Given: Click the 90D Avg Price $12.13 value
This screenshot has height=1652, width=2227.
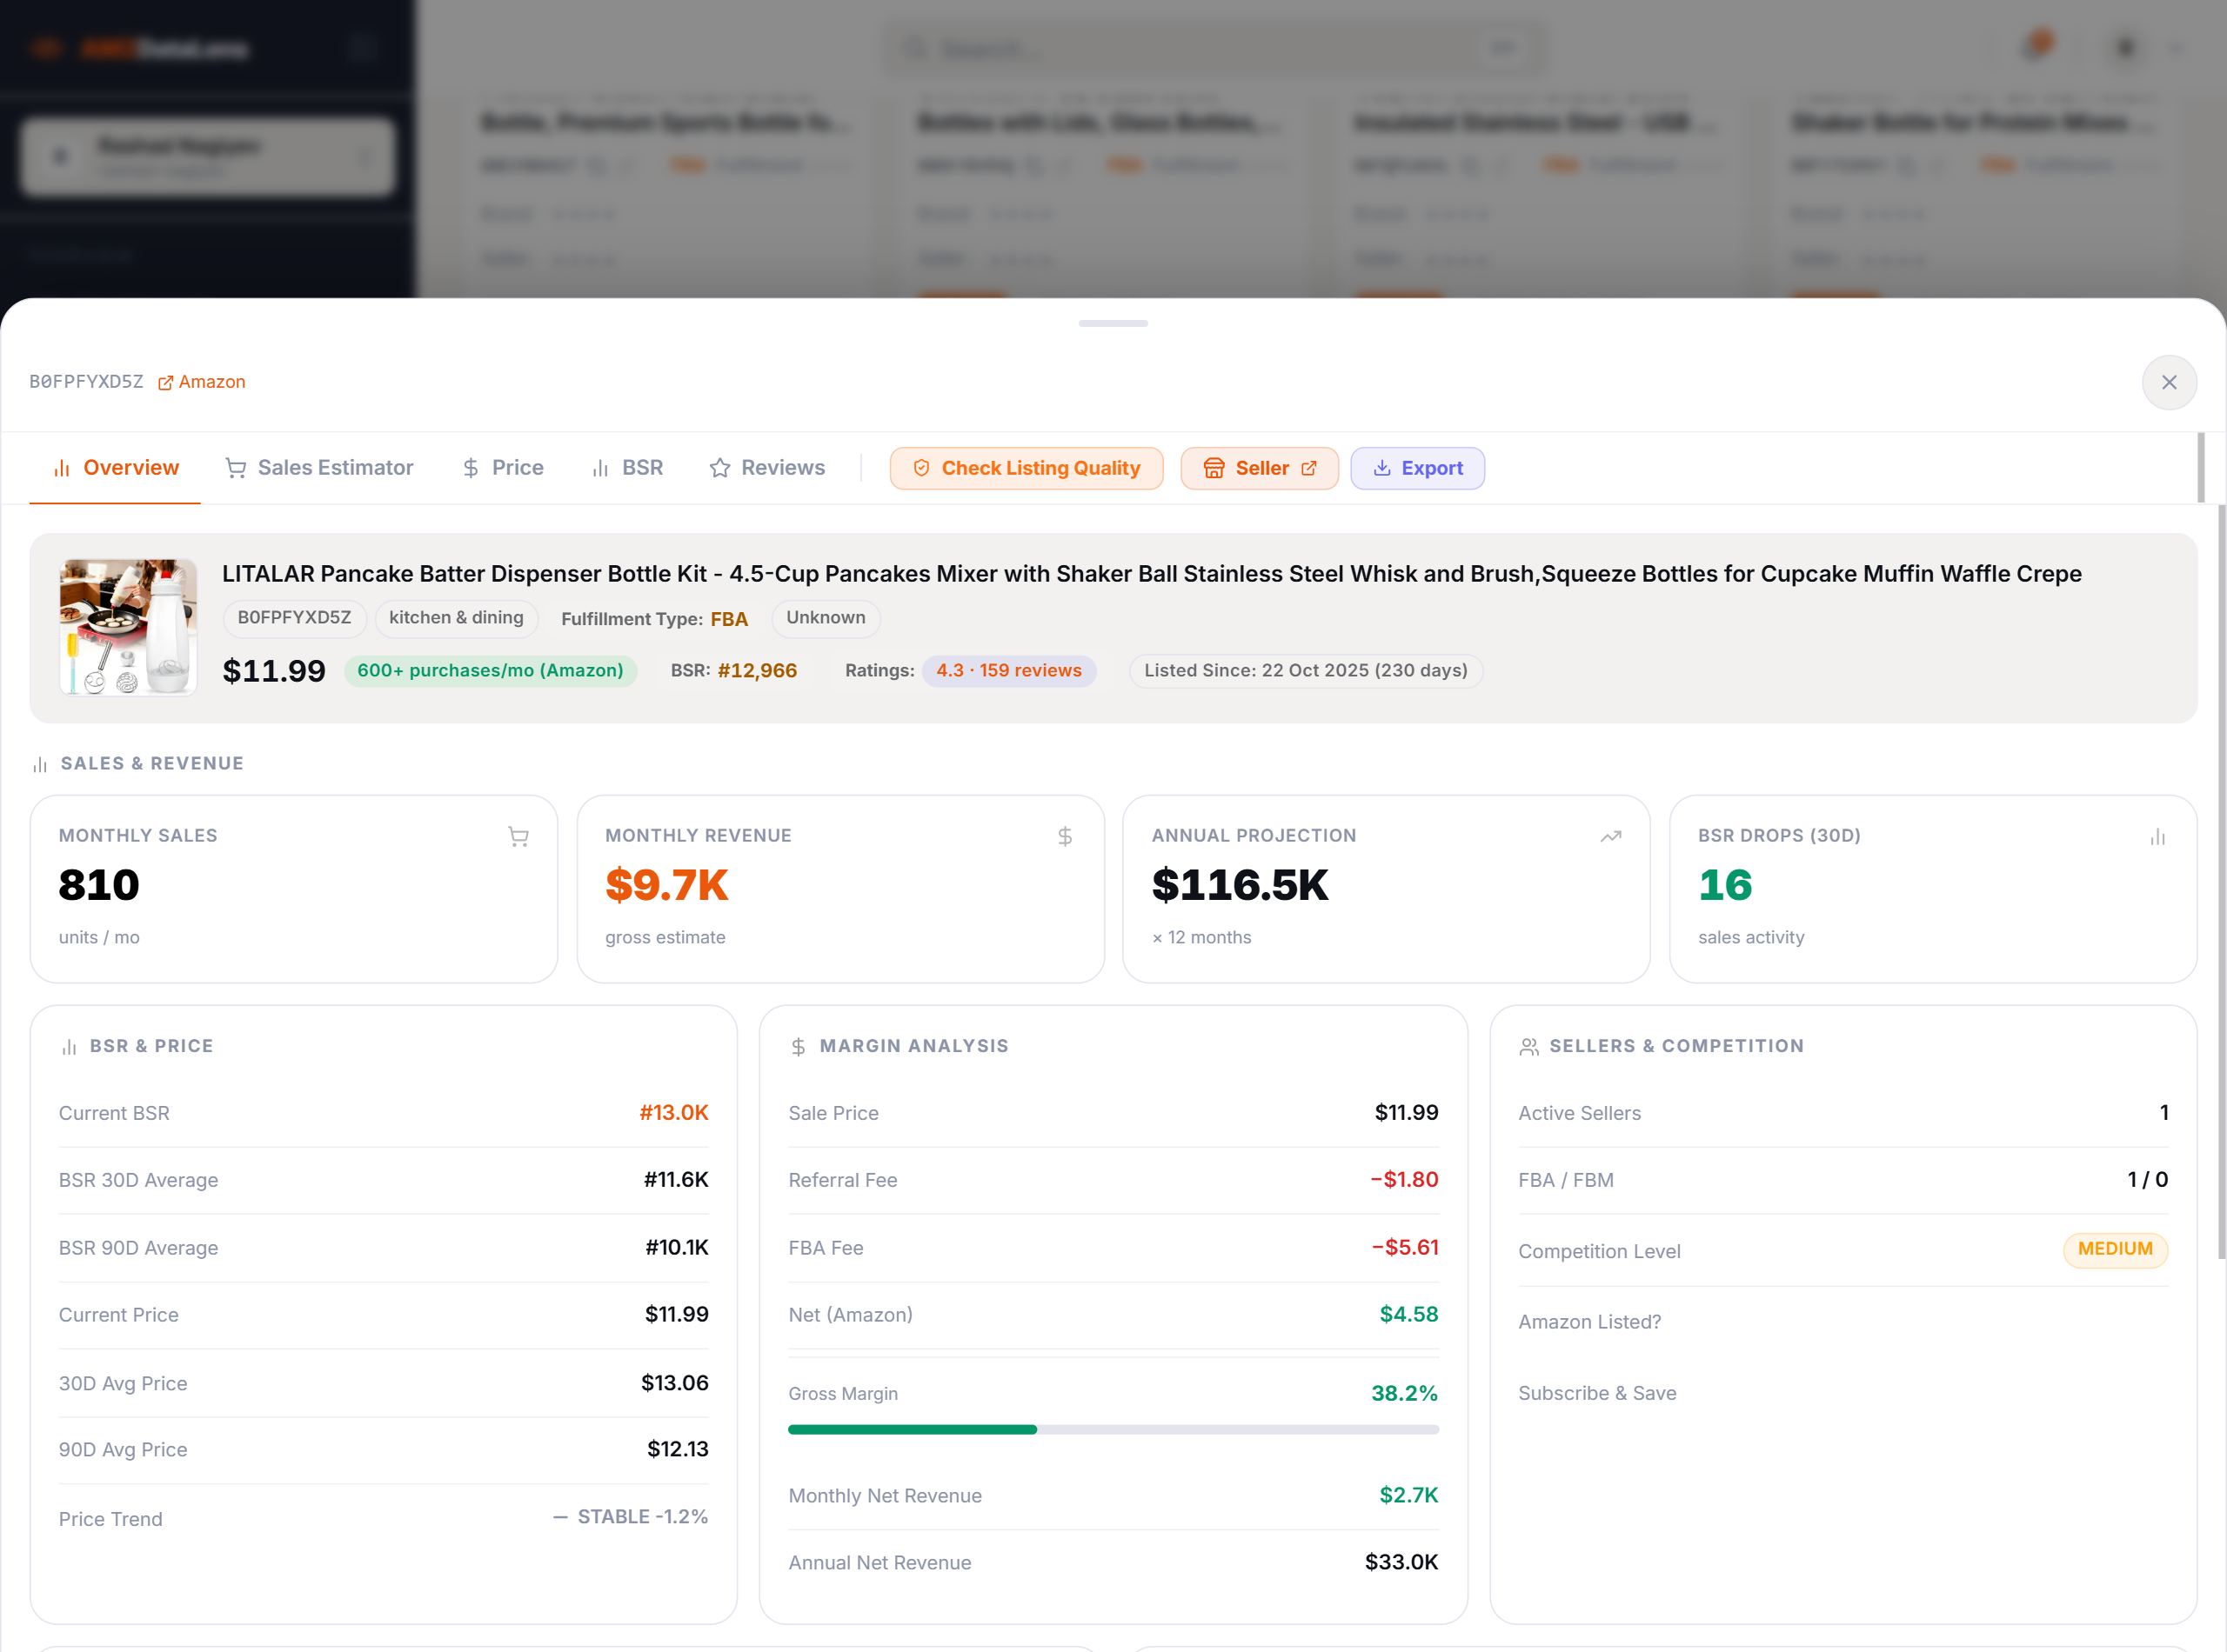Looking at the screenshot, I should (678, 1450).
